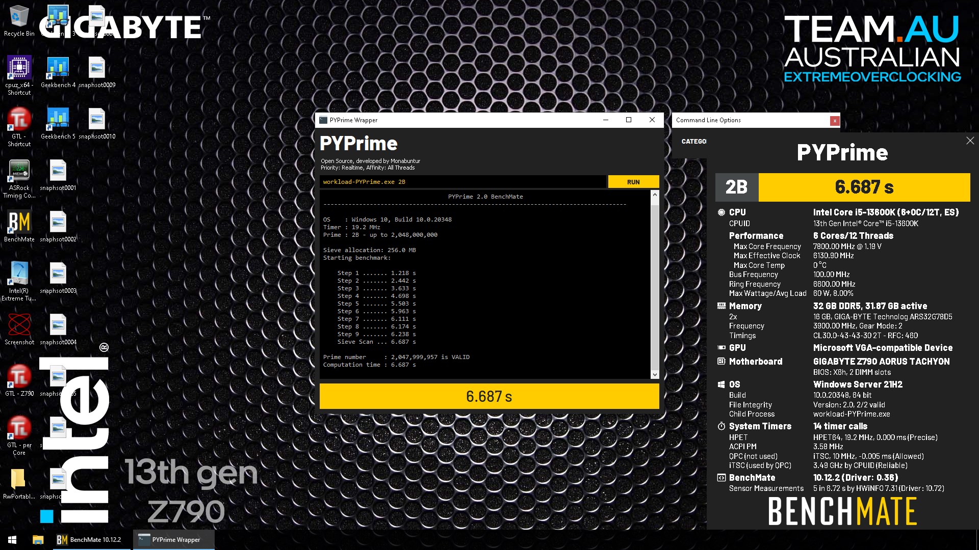Viewport: 979px width, 550px height.
Task: Click the RUN button in PYPrime
Action: tap(633, 182)
